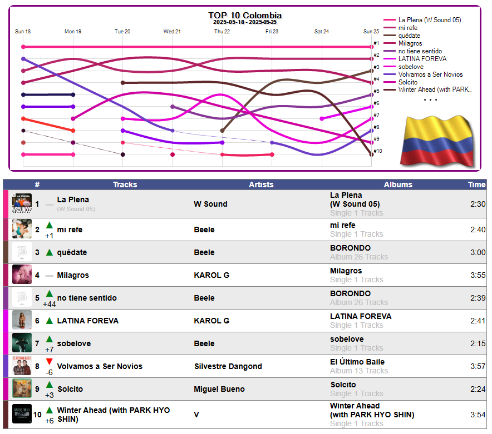Open mi refe cover art thumbnail

point(22,229)
